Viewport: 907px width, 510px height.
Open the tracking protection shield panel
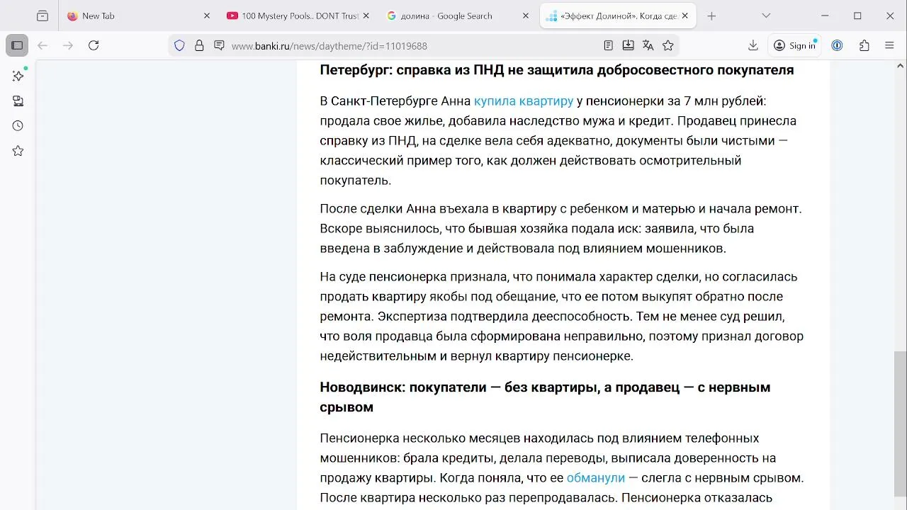click(179, 45)
